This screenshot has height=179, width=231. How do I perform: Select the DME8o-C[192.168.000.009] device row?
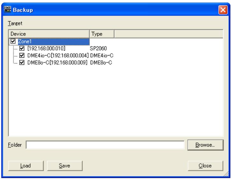click(57, 63)
